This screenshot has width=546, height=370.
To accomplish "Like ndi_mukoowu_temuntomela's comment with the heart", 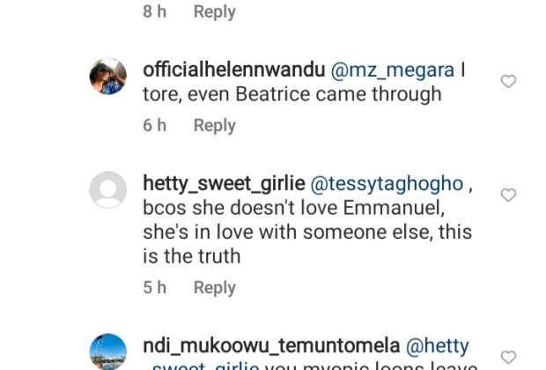I will point(507,357).
